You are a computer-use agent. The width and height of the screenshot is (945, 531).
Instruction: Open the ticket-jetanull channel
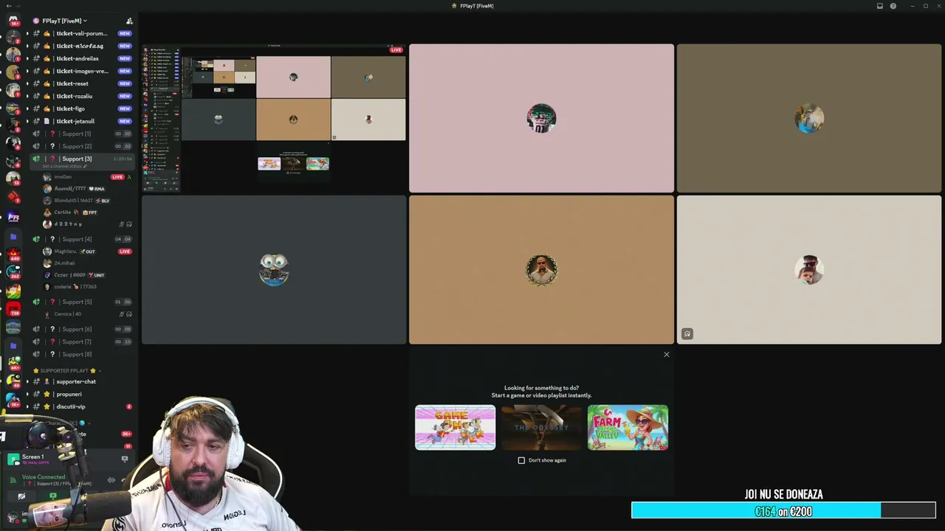[81, 121]
